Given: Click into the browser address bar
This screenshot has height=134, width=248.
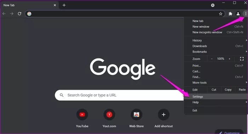Looking at the screenshot, I should (125, 14).
